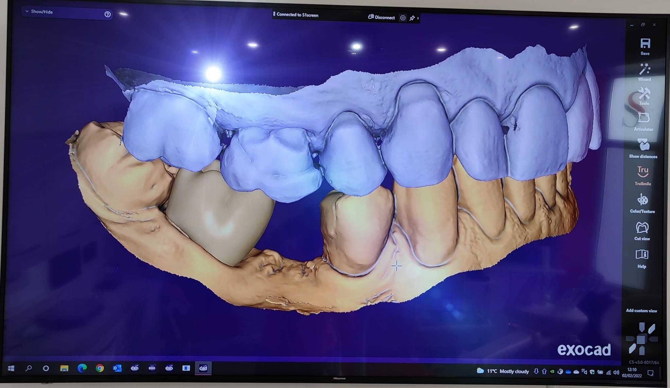Screen dimensions: 670x388
Task: Click the view orientation cube widget
Action: (641, 339)
